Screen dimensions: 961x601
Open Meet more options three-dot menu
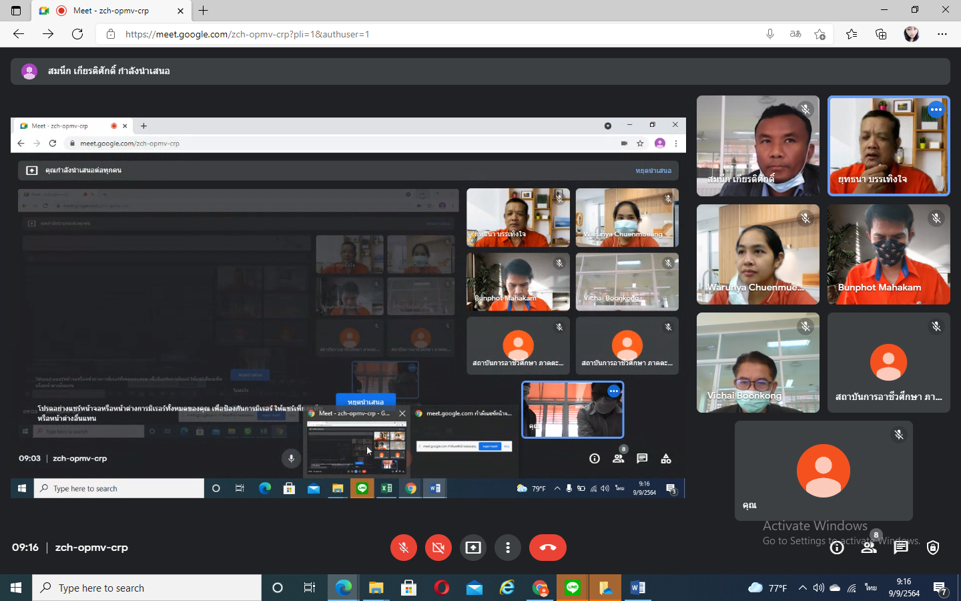point(508,548)
